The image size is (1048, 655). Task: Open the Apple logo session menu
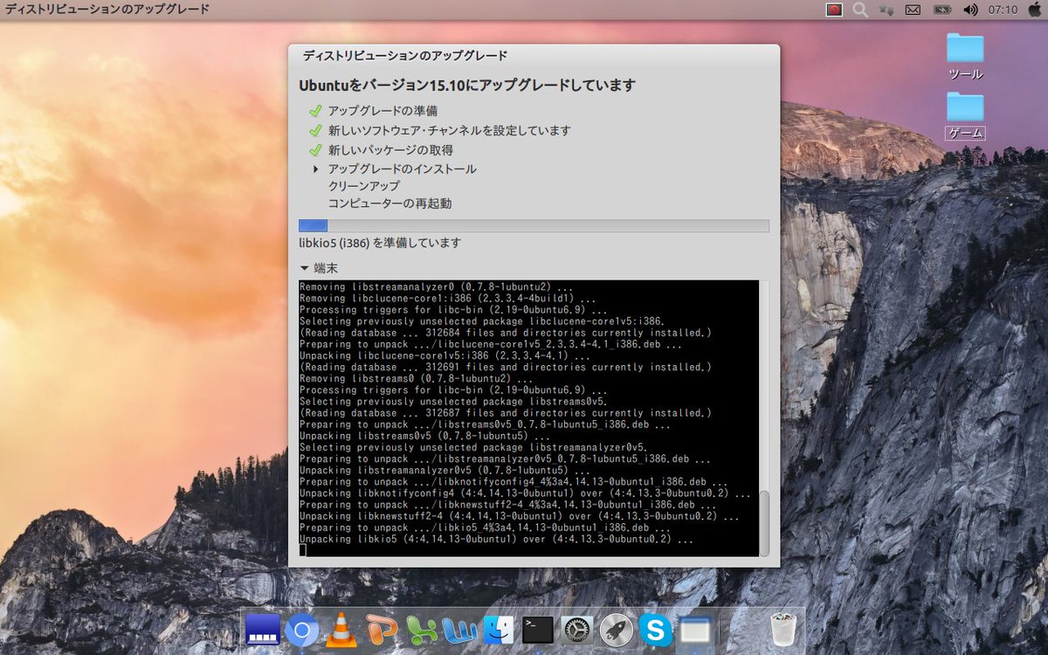[1034, 10]
